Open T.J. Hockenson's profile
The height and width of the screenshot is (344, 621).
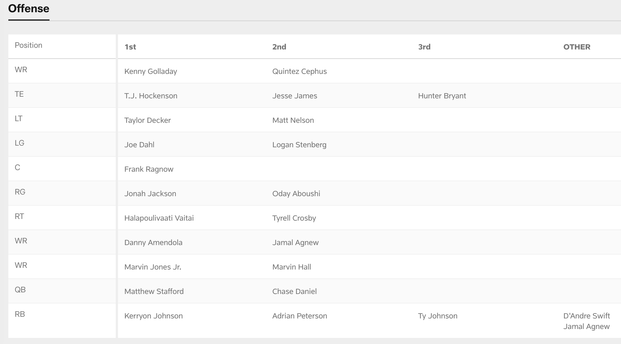pyautogui.click(x=151, y=96)
